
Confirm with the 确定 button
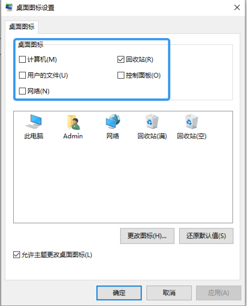[119, 293]
